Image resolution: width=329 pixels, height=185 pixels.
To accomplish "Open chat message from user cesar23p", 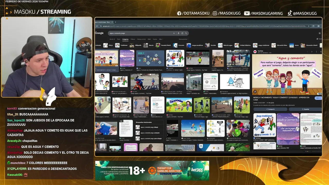I will [33, 147].
